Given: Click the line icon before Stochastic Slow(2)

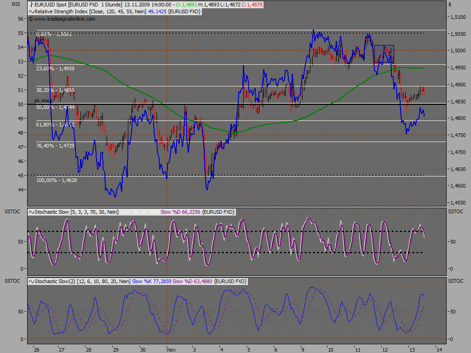Looking at the screenshot, I should [x=31, y=282].
